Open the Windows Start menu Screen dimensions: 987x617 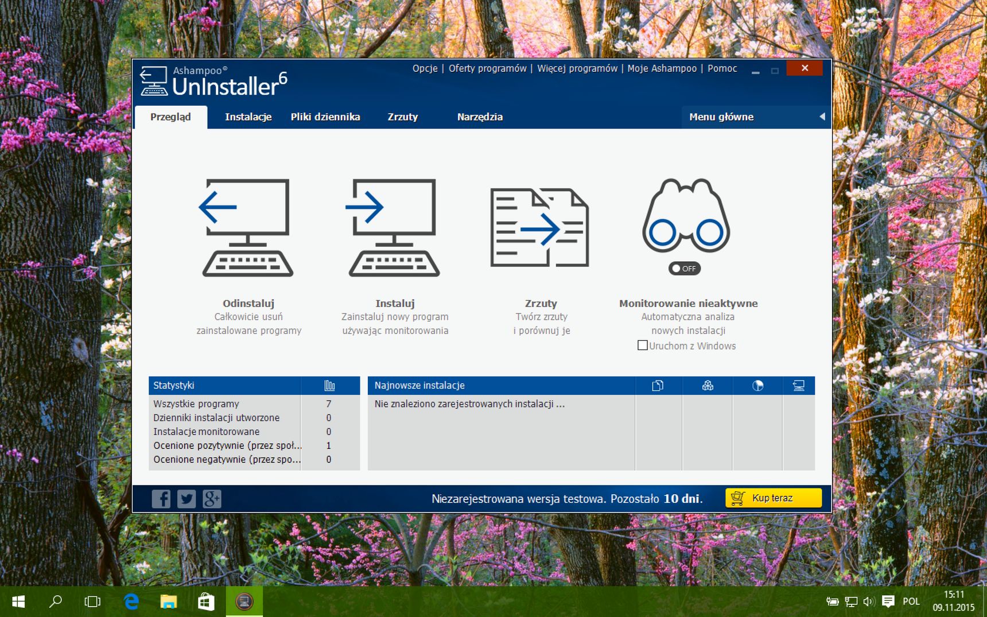pyautogui.click(x=18, y=602)
